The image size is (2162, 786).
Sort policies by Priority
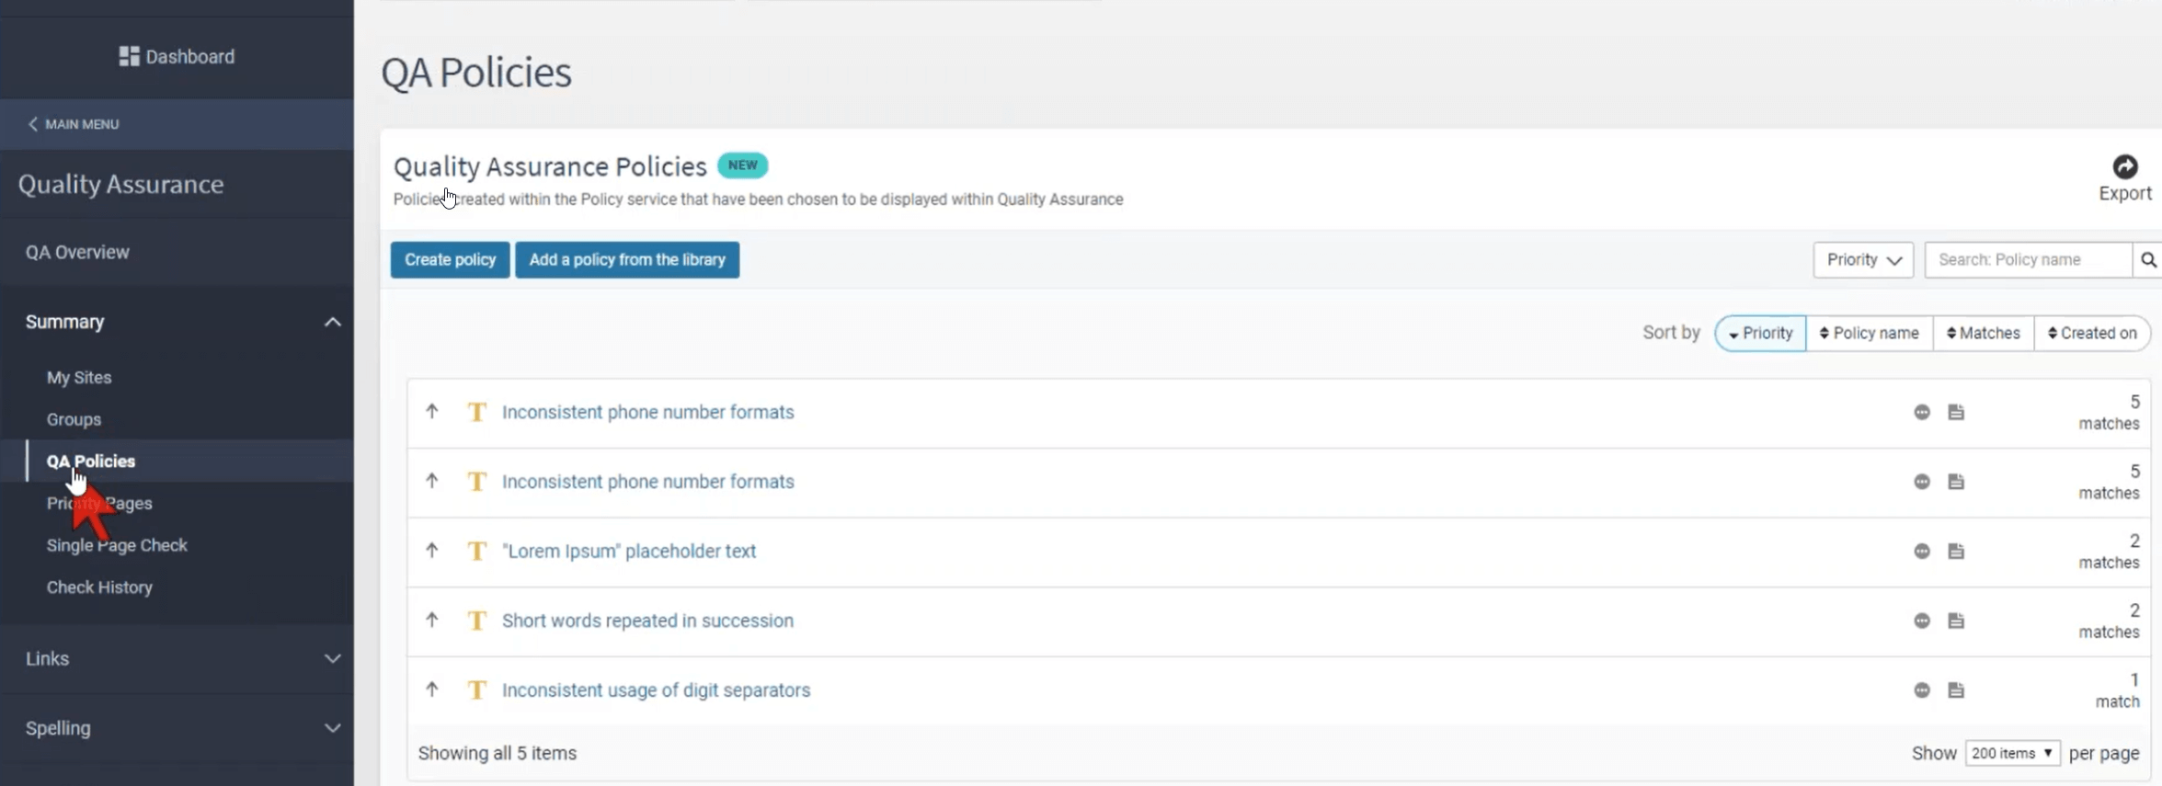[x=1760, y=333]
